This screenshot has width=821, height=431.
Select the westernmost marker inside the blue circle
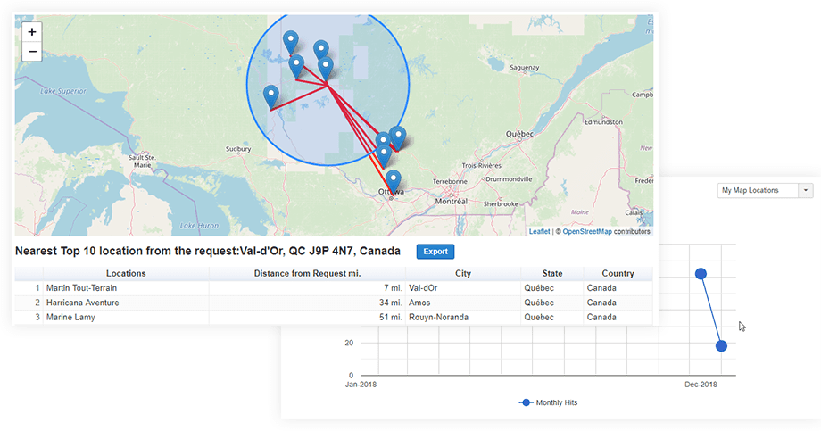click(271, 95)
